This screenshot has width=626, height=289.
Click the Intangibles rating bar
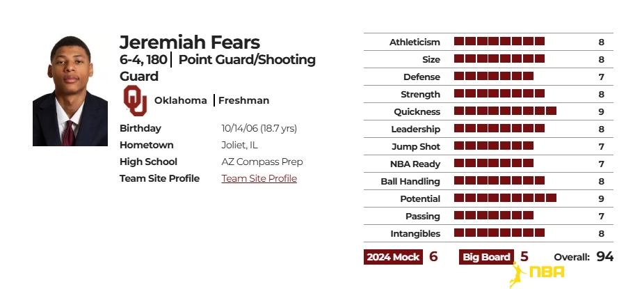tap(499, 233)
